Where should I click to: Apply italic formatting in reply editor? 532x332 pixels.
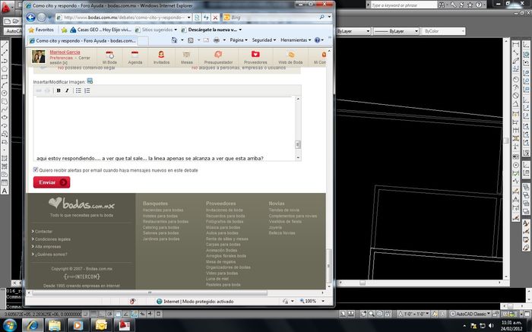(67, 90)
